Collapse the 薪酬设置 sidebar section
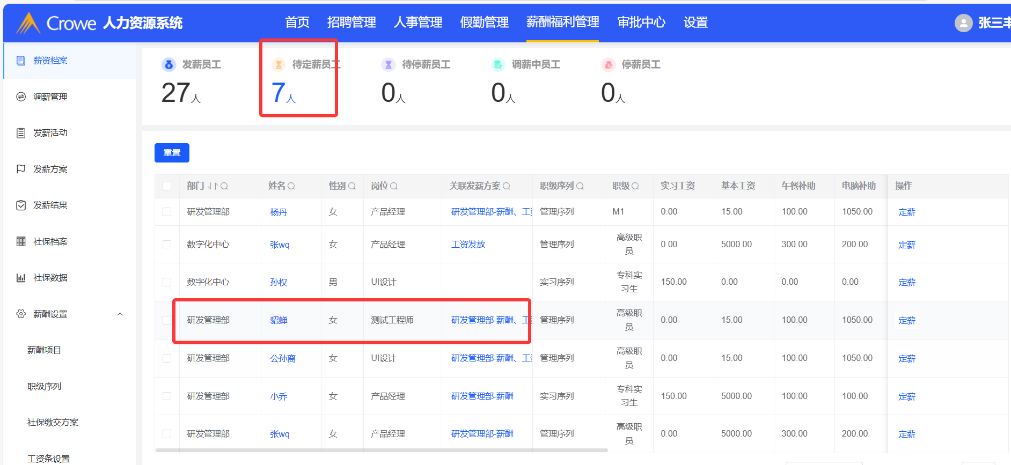This screenshot has height=465, width=1011. 120,314
